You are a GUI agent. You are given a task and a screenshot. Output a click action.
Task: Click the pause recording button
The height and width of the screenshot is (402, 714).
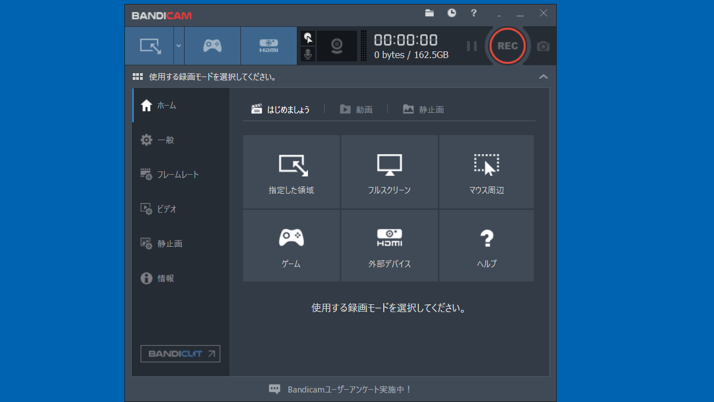[472, 46]
